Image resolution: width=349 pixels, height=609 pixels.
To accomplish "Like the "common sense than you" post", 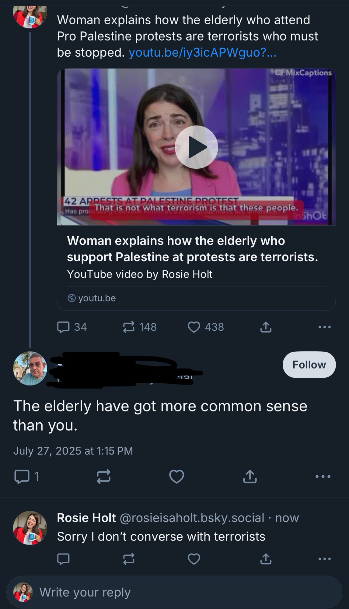I will (x=176, y=477).
